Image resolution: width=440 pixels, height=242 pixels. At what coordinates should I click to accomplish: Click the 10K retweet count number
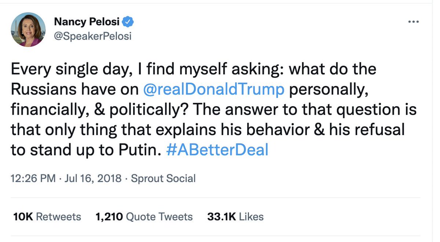click(x=23, y=216)
